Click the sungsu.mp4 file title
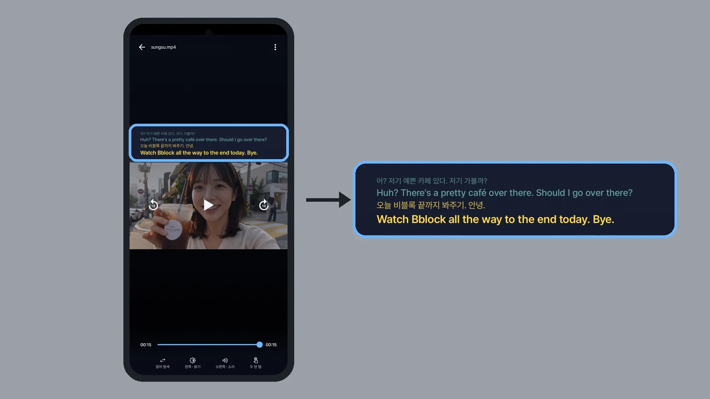The height and width of the screenshot is (399, 710). tap(163, 47)
